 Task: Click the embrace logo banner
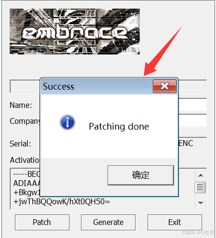[x=75, y=31]
